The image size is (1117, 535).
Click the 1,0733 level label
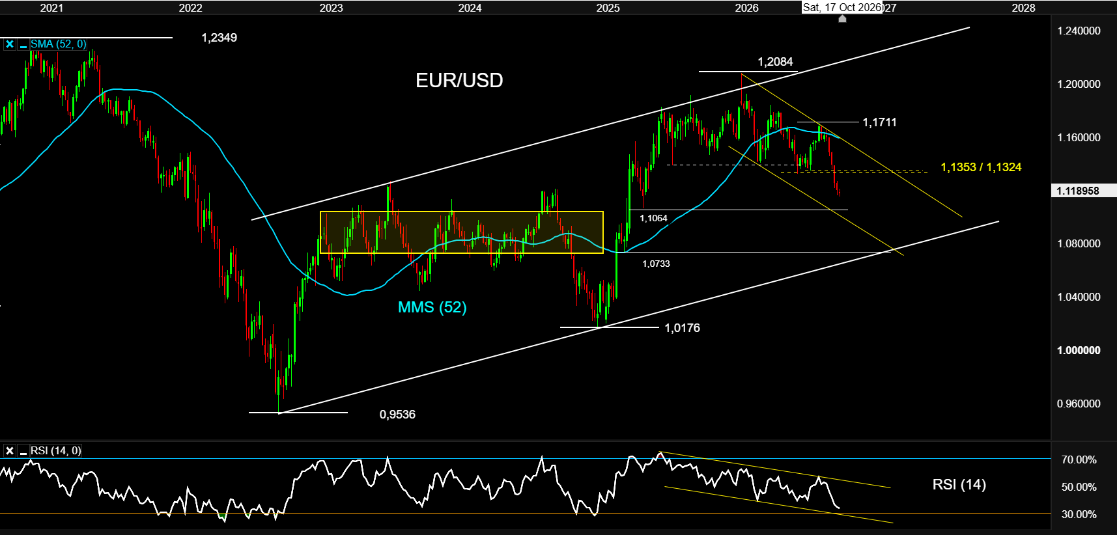(656, 264)
